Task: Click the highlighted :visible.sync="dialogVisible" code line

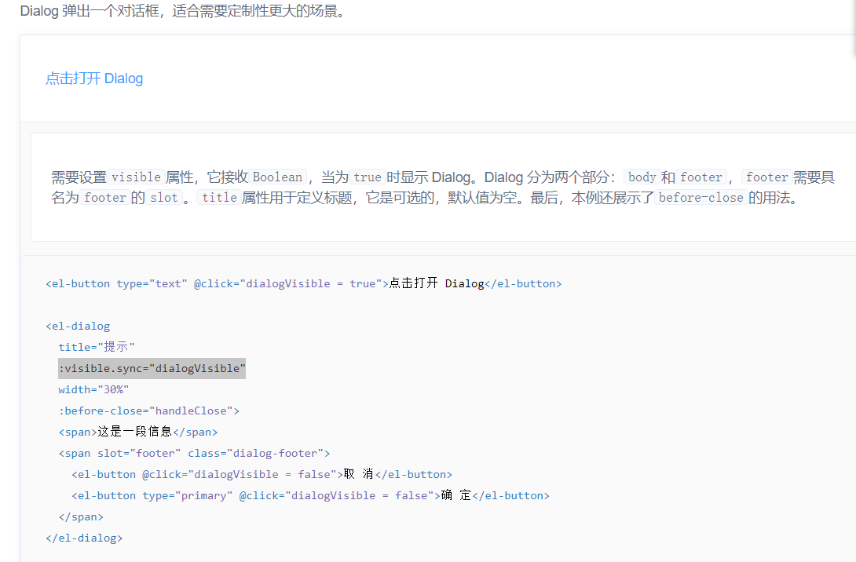Action: coord(152,368)
